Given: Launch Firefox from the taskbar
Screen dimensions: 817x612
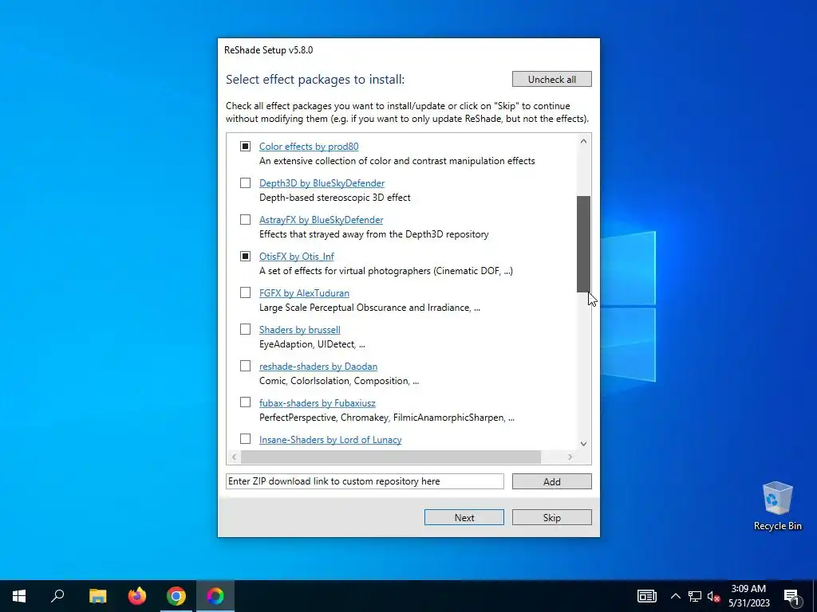Looking at the screenshot, I should 137,596.
